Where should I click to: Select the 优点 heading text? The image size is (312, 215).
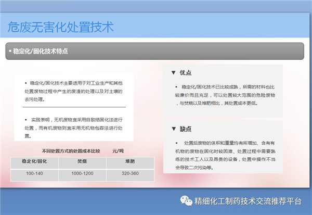pos(186,72)
